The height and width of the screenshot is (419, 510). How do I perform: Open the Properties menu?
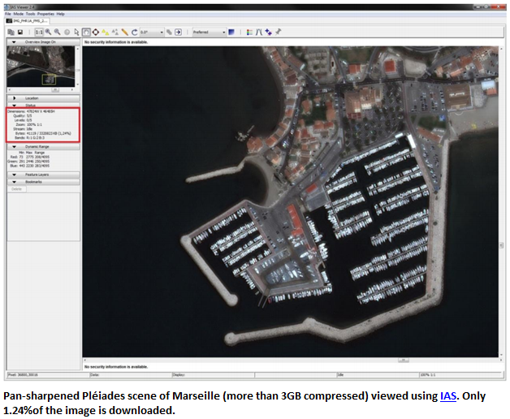pos(45,14)
